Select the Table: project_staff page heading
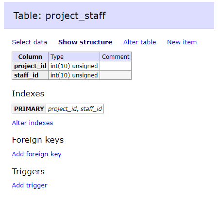The height and width of the screenshot is (202, 221). pyautogui.click(x=59, y=16)
